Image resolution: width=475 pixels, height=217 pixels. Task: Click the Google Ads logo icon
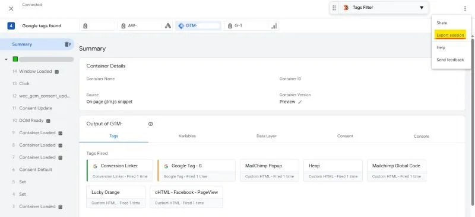point(168,26)
